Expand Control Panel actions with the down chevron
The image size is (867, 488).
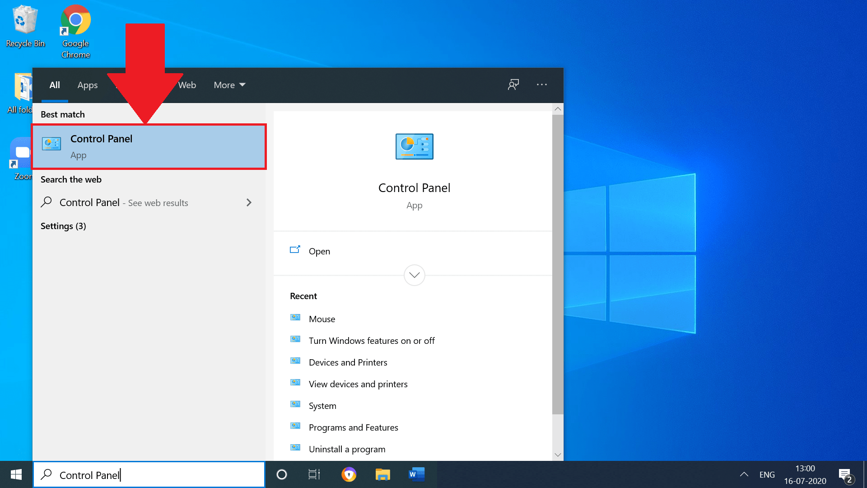tap(414, 275)
